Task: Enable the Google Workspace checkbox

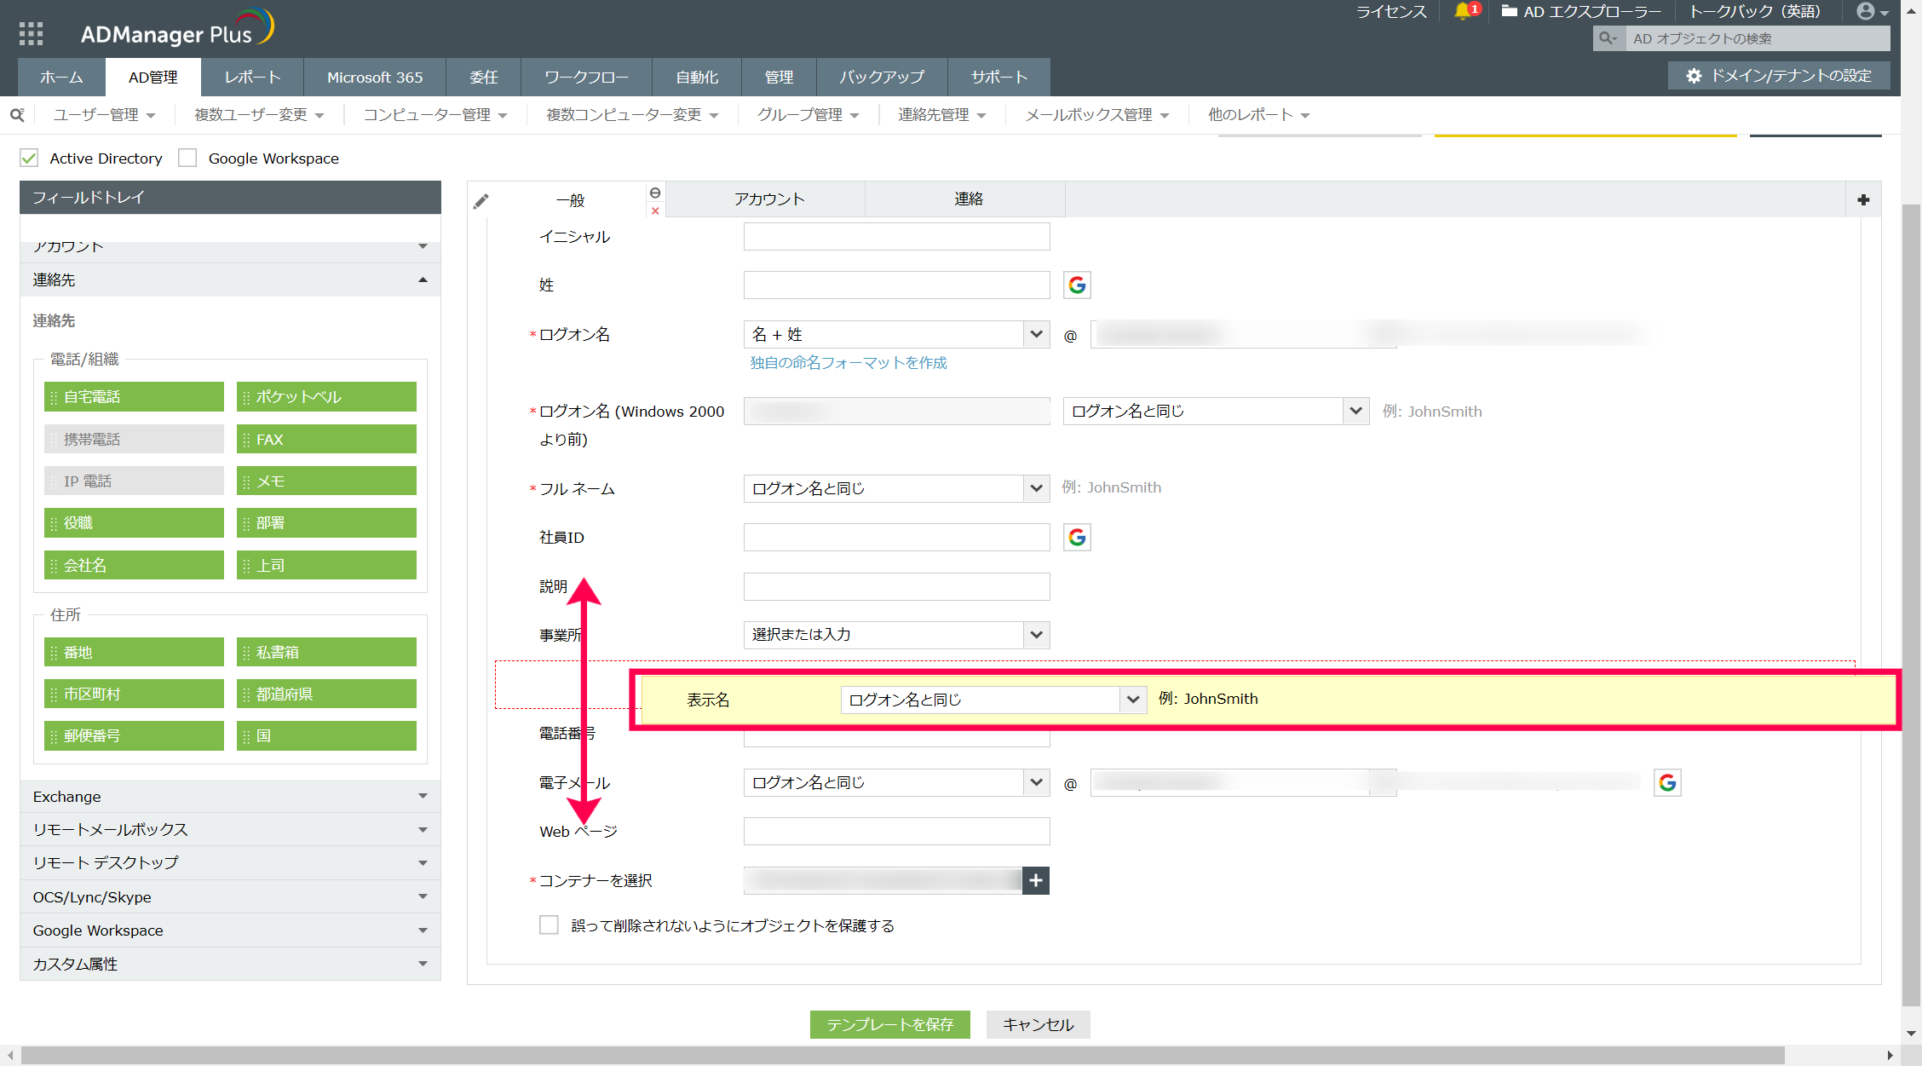Action: click(x=187, y=158)
